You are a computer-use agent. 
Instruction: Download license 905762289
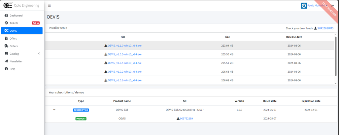click(x=186, y=118)
